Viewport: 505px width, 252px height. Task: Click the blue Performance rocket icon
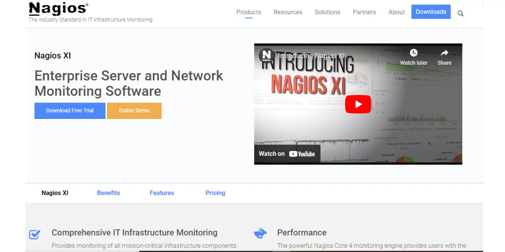(260, 233)
